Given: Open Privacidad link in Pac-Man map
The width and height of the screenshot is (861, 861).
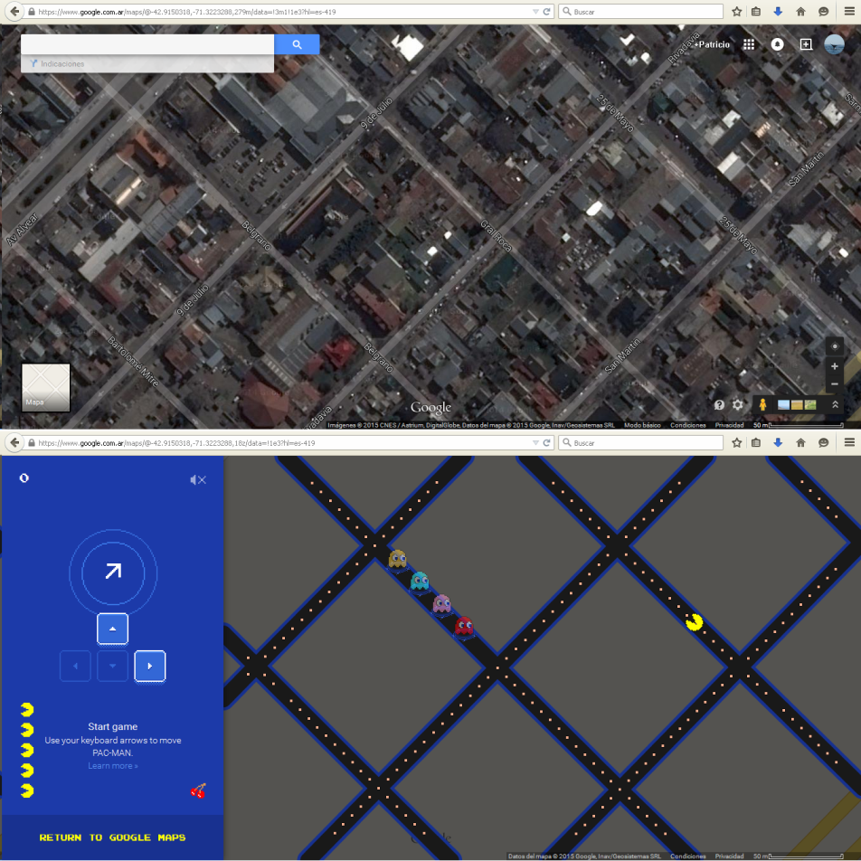Looking at the screenshot, I should [x=729, y=856].
